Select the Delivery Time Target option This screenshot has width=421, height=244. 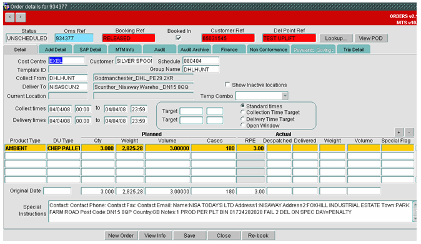tap(243, 119)
